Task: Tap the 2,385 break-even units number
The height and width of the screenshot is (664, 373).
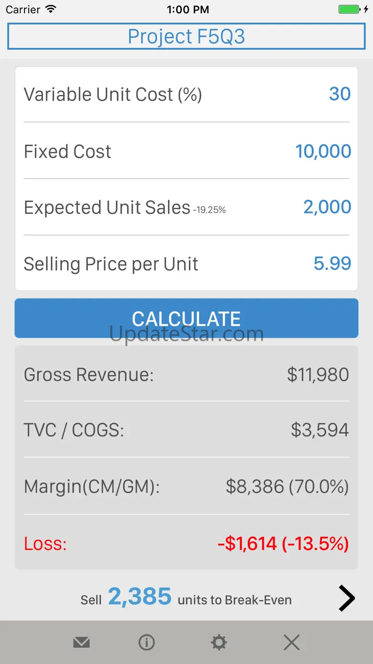Action: tap(140, 596)
